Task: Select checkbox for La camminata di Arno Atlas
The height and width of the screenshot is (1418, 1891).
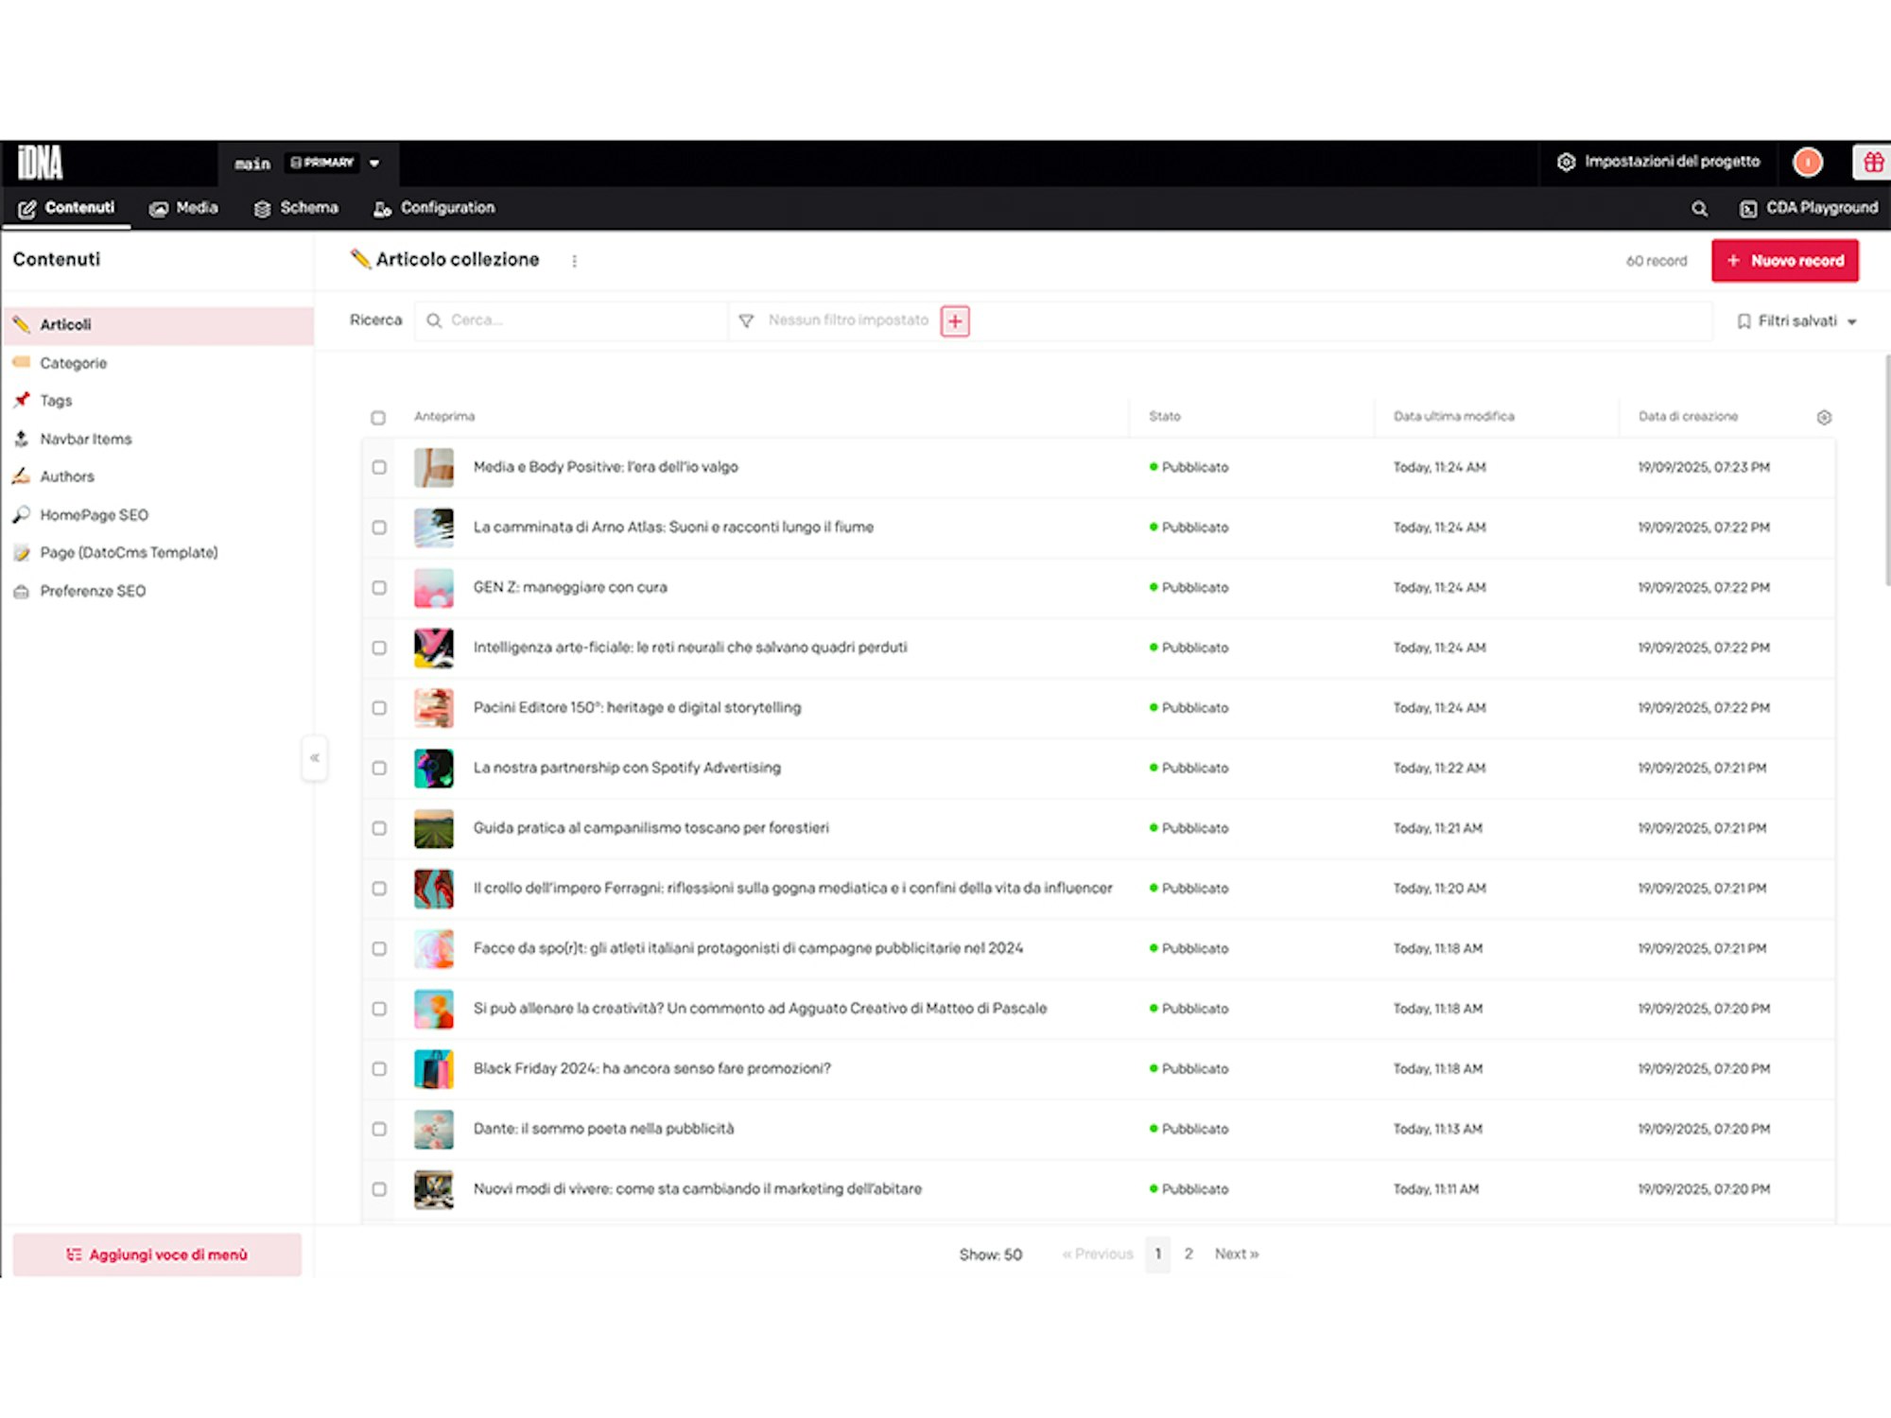Action: [379, 527]
